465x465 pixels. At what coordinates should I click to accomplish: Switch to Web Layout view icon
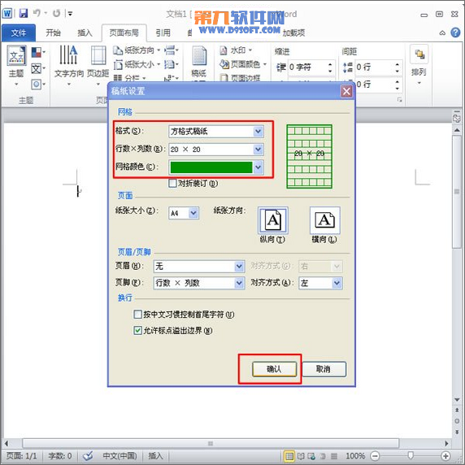coord(311,456)
